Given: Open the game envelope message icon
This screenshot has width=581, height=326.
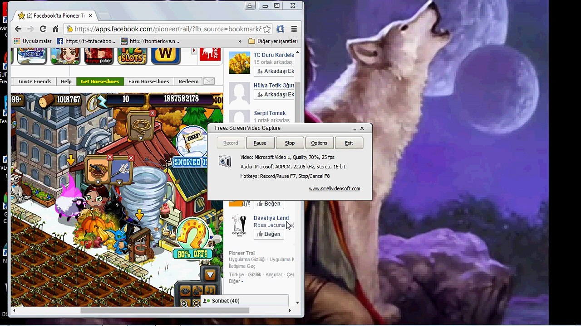Looking at the screenshot, I should (209, 81).
